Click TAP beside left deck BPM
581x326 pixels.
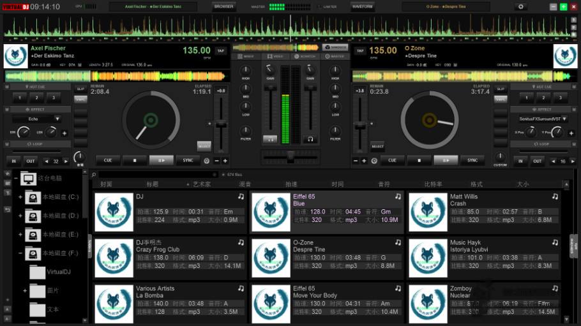tap(221, 51)
